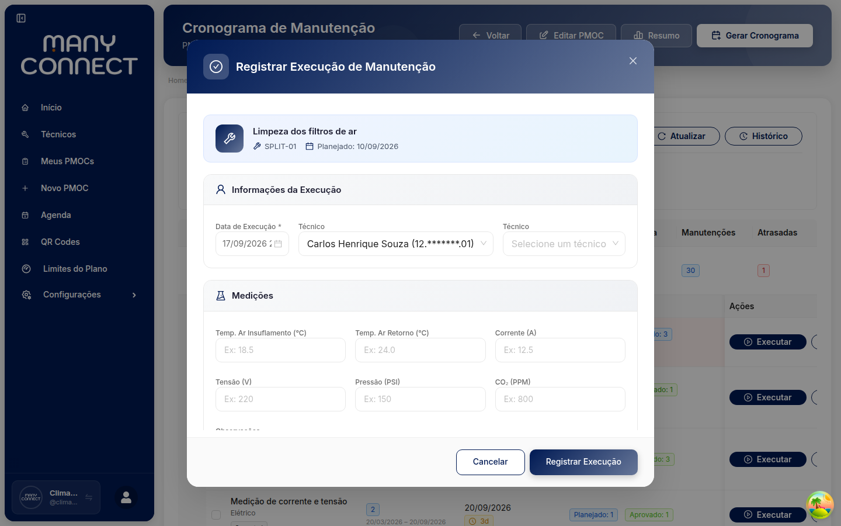
Task: Click the first Executar button in Ações column
Action: pyautogui.click(x=768, y=342)
